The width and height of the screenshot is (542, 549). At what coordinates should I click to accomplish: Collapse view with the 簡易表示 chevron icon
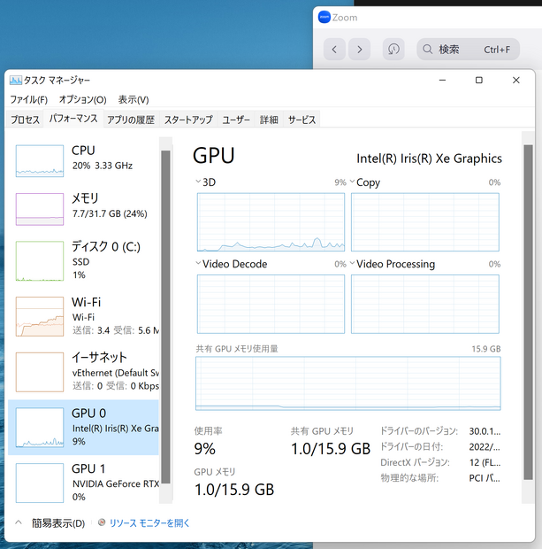[19, 523]
